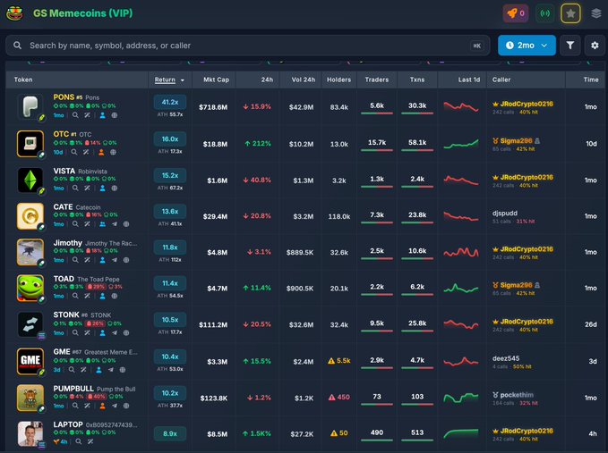This screenshot has width=608, height=453.
Task: Open the funnel filter button
Action: [570, 46]
